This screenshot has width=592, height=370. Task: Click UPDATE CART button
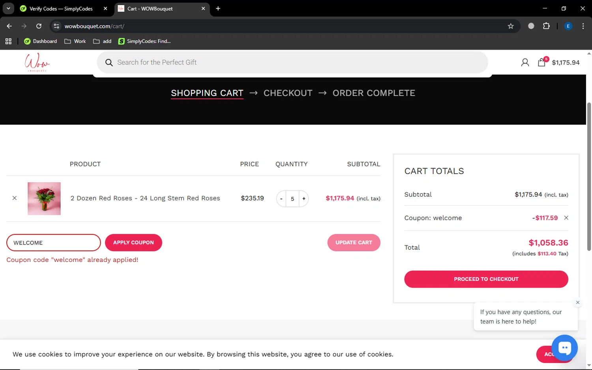[354, 243]
